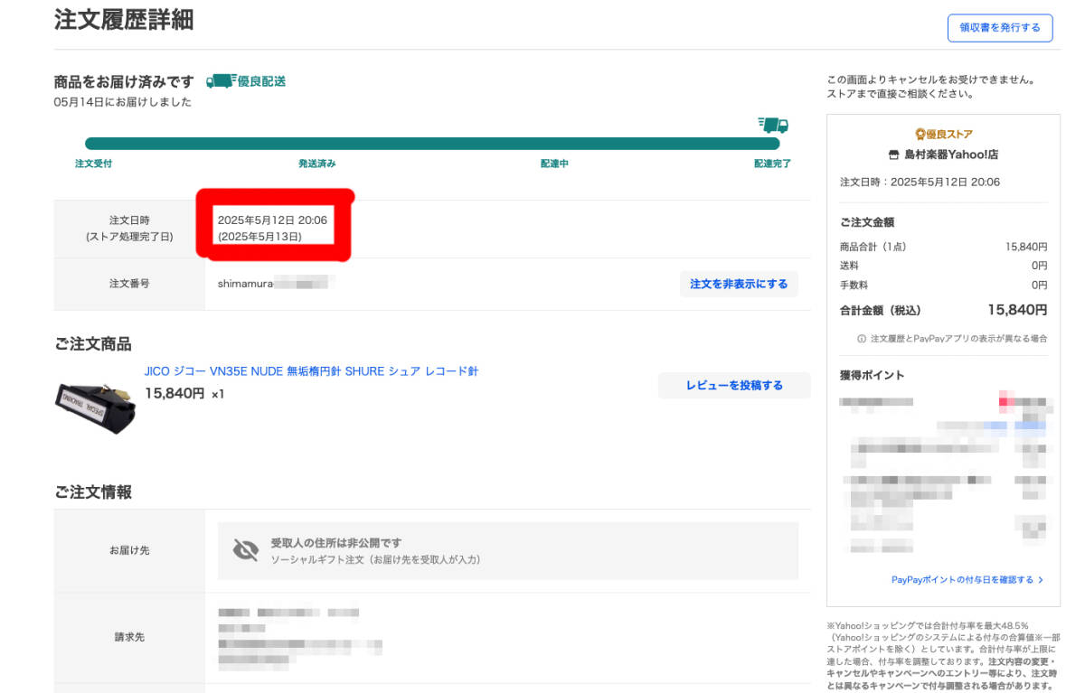Click the hidden-address eye-slash icon
1085x693 pixels.
pos(245,550)
